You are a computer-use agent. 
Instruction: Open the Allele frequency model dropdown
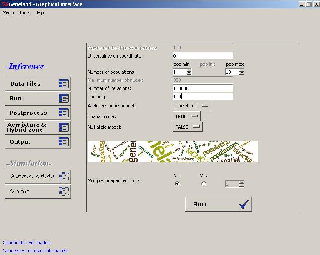coord(192,106)
